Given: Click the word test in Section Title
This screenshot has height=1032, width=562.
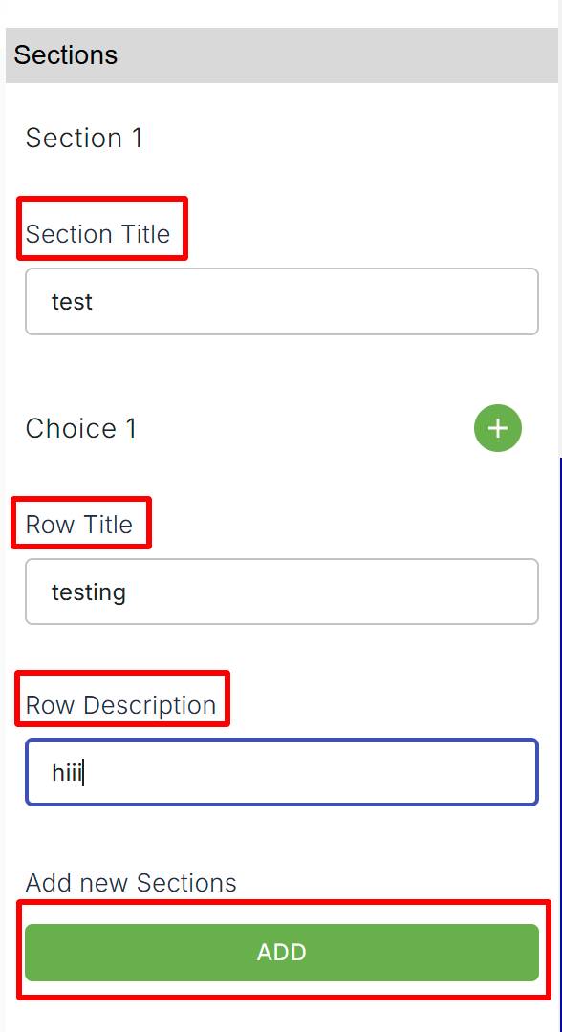Looking at the screenshot, I should (x=72, y=301).
